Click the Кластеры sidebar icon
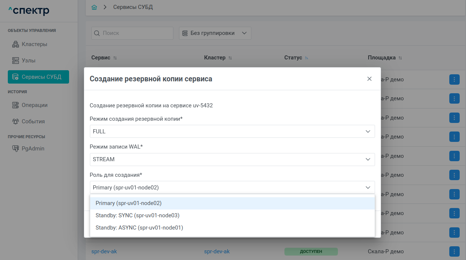 click(16, 45)
